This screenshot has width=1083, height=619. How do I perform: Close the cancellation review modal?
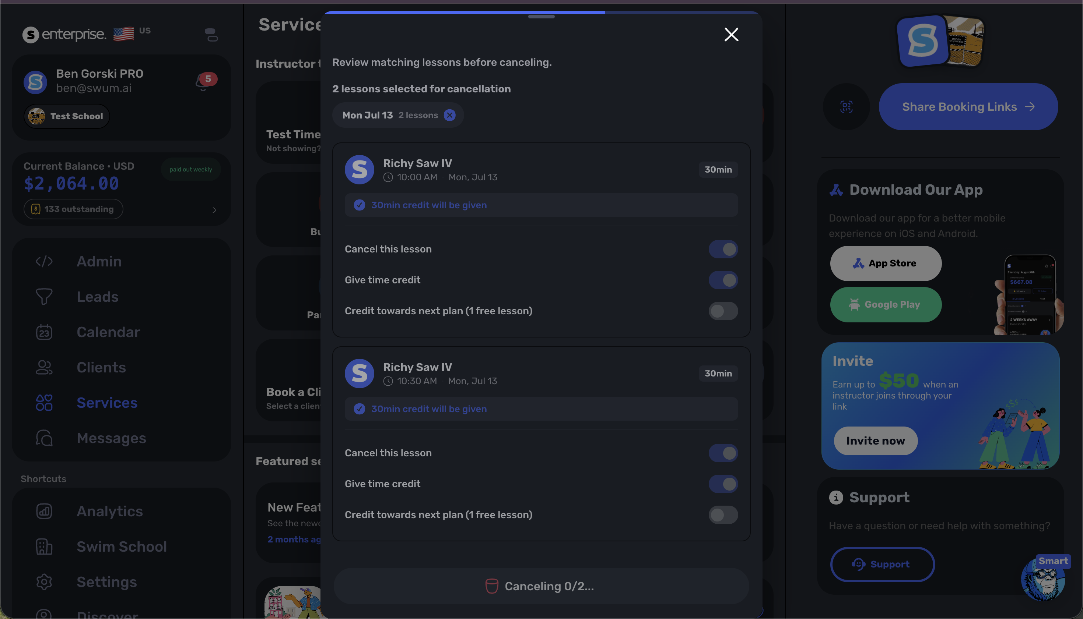point(731,35)
